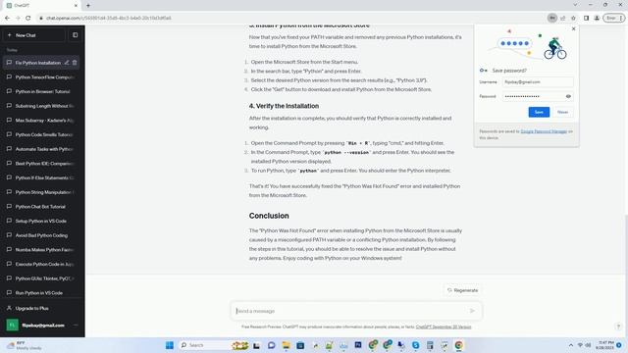Open the tab search dropdown arrow
The image size is (628, 353).
[575, 5]
